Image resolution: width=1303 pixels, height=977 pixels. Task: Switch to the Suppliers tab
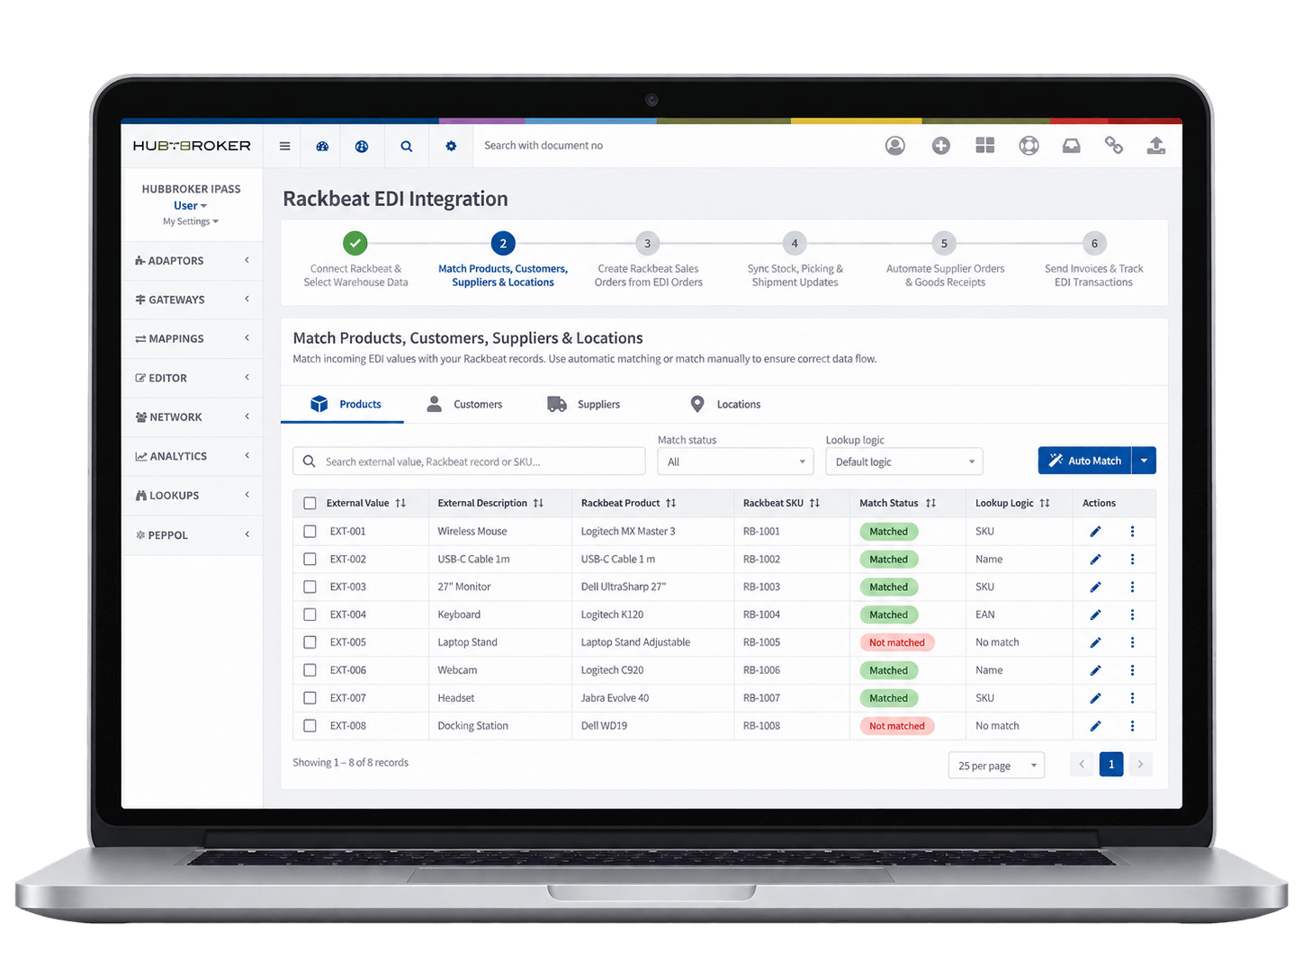(x=584, y=405)
